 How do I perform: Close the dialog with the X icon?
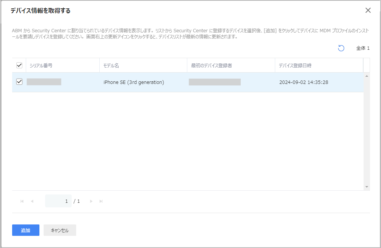click(368, 10)
